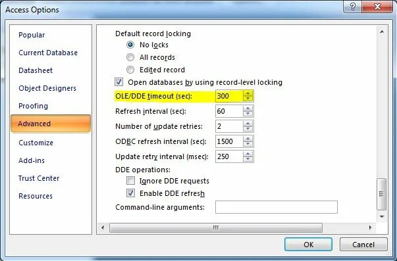Click the vertical scrollbar thumb
The height and width of the screenshot is (261, 397).
382,194
